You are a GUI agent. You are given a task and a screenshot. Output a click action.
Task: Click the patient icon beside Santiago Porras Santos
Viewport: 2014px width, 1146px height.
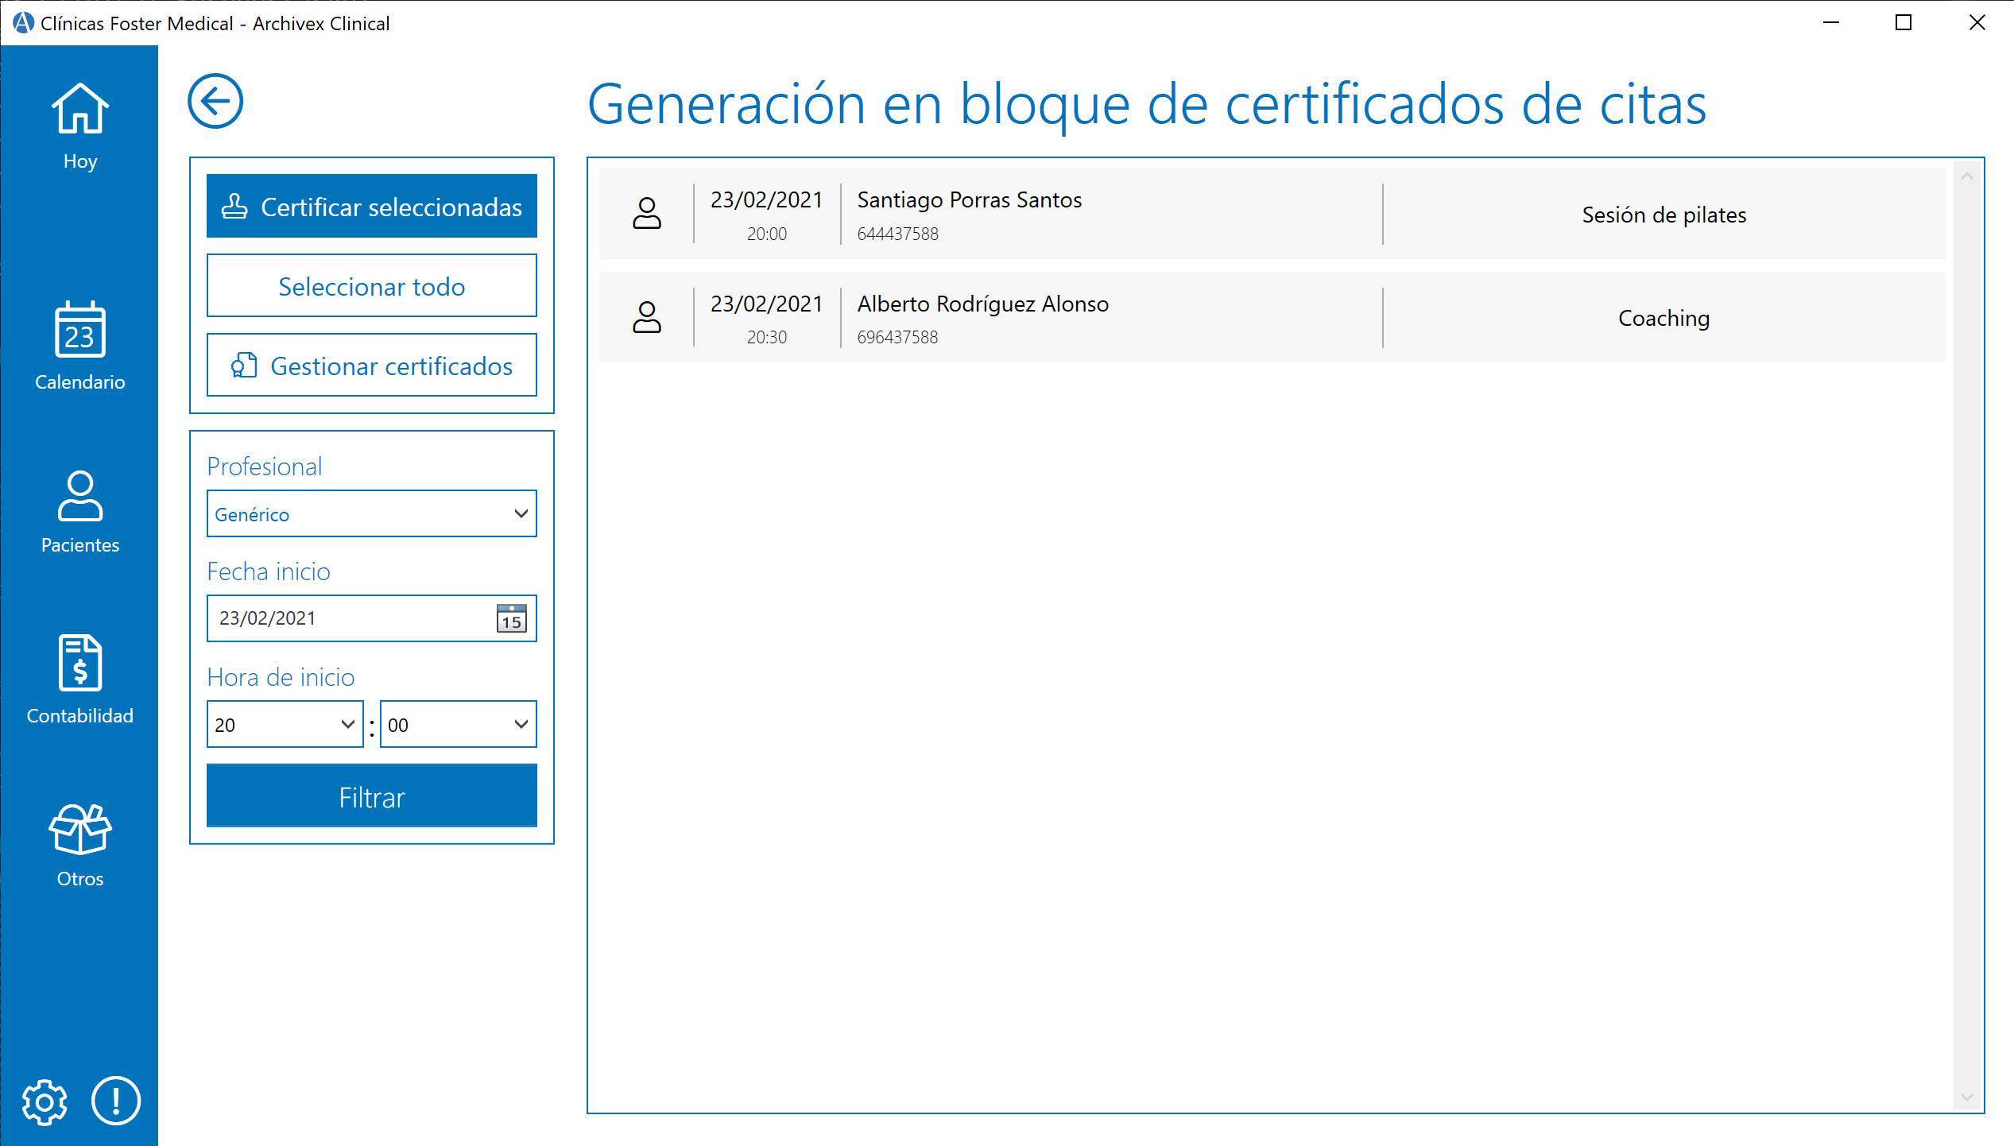(647, 213)
